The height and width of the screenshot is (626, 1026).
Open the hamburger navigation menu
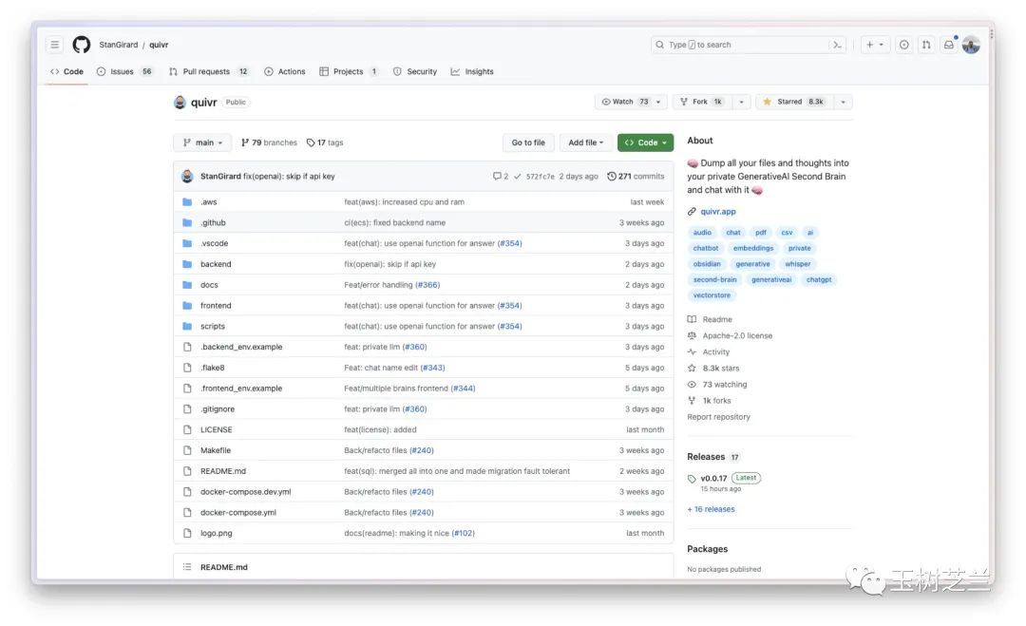pyautogui.click(x=55, y=45)
